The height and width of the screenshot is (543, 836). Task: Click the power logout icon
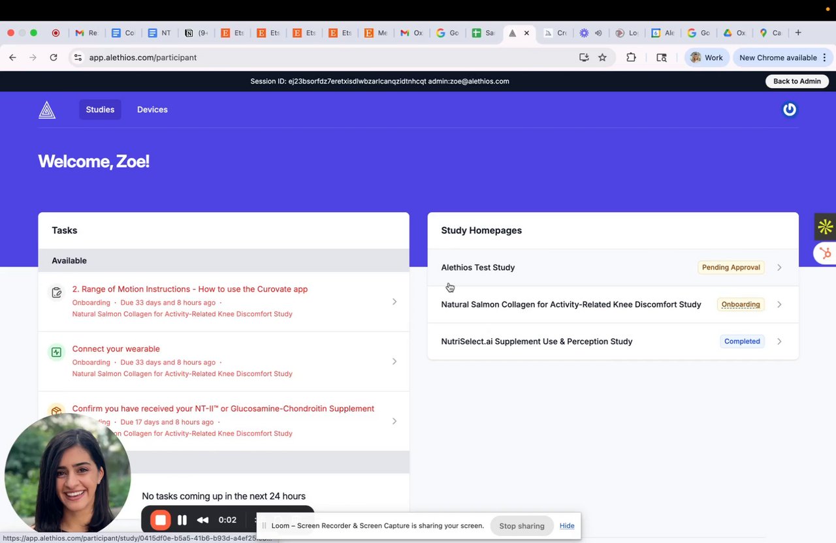pyautogui.click(x=790, y=110)
